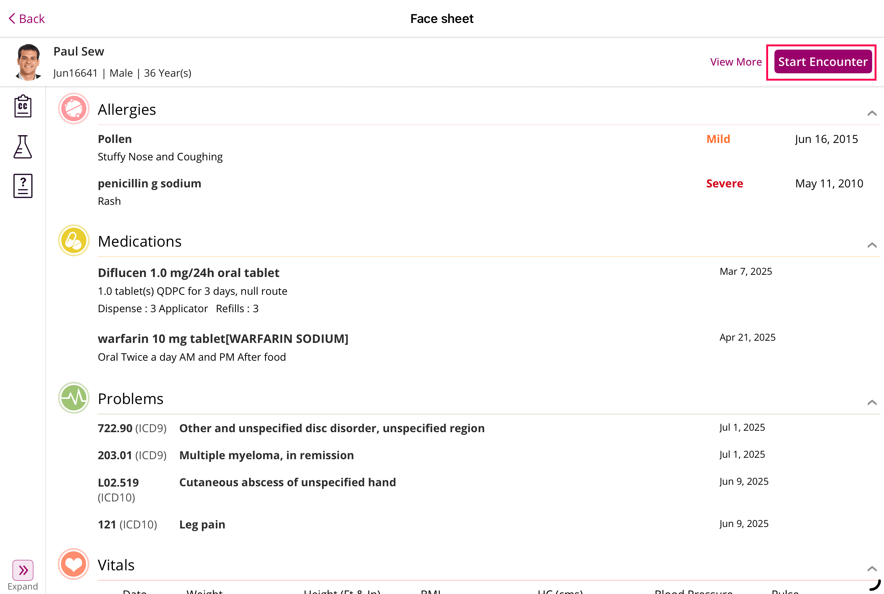Image resolution: width=884 pixels, height=594 pixels.
Task: Collapse the Problems section chevron
Action: [x=872, y=403]
